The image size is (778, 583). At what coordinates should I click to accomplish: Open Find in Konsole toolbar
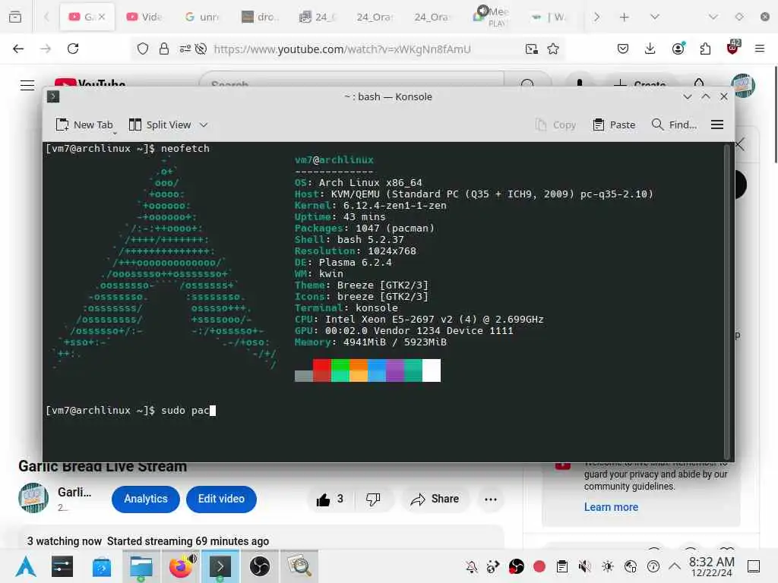pos(674,125)
